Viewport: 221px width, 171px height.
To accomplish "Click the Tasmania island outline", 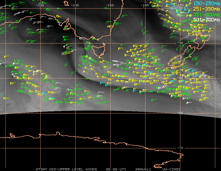I will pyautogui.click(x=98, y=50).
